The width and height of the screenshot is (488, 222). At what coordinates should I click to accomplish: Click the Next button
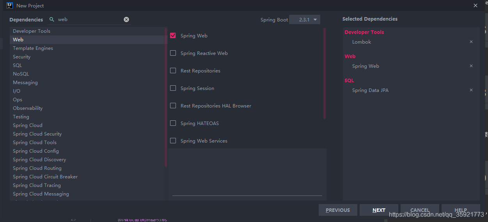click(x=379, y=210)
